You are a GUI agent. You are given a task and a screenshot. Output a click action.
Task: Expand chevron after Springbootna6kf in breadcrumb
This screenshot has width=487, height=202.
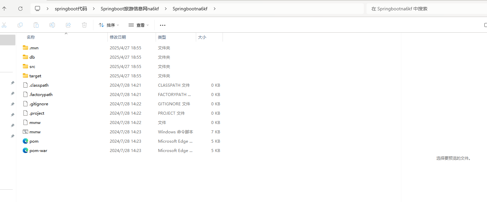point(215,9)
